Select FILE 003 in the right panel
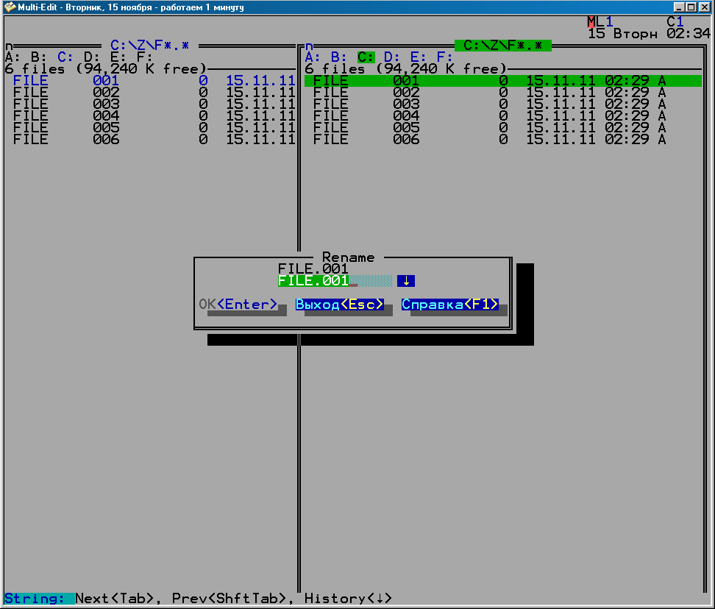The image size is (715, 609). click(x=485, y=104)
